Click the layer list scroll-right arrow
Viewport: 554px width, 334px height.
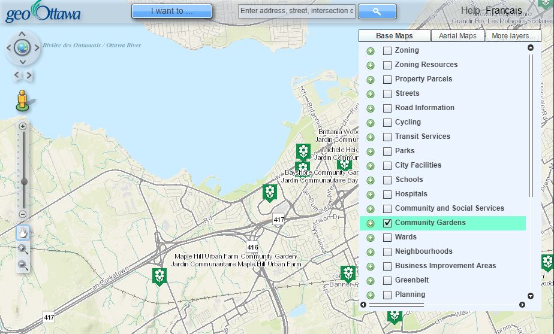(x=522, y=305)
